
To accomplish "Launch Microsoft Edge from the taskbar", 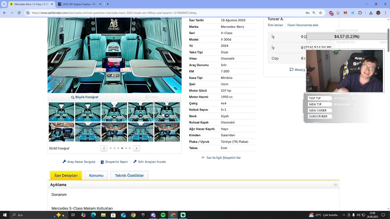I will coord(94,215).
